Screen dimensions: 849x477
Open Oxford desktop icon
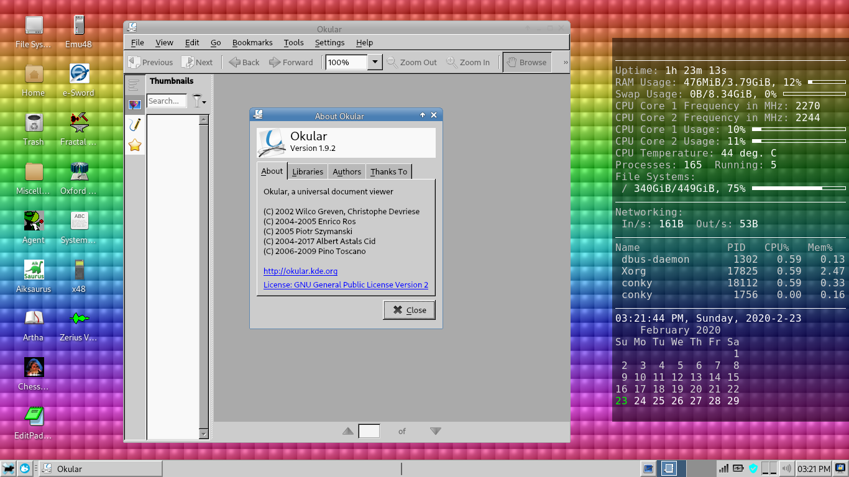click(x=78, y=179)
